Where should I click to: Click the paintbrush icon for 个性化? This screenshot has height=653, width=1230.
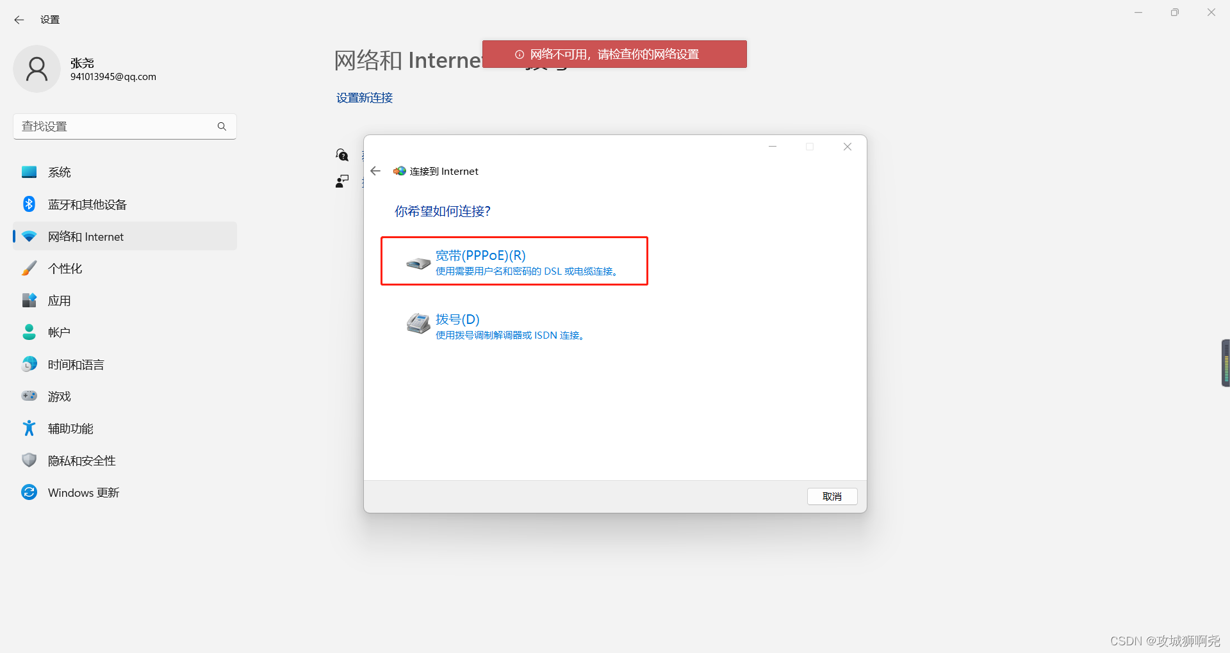29,268
